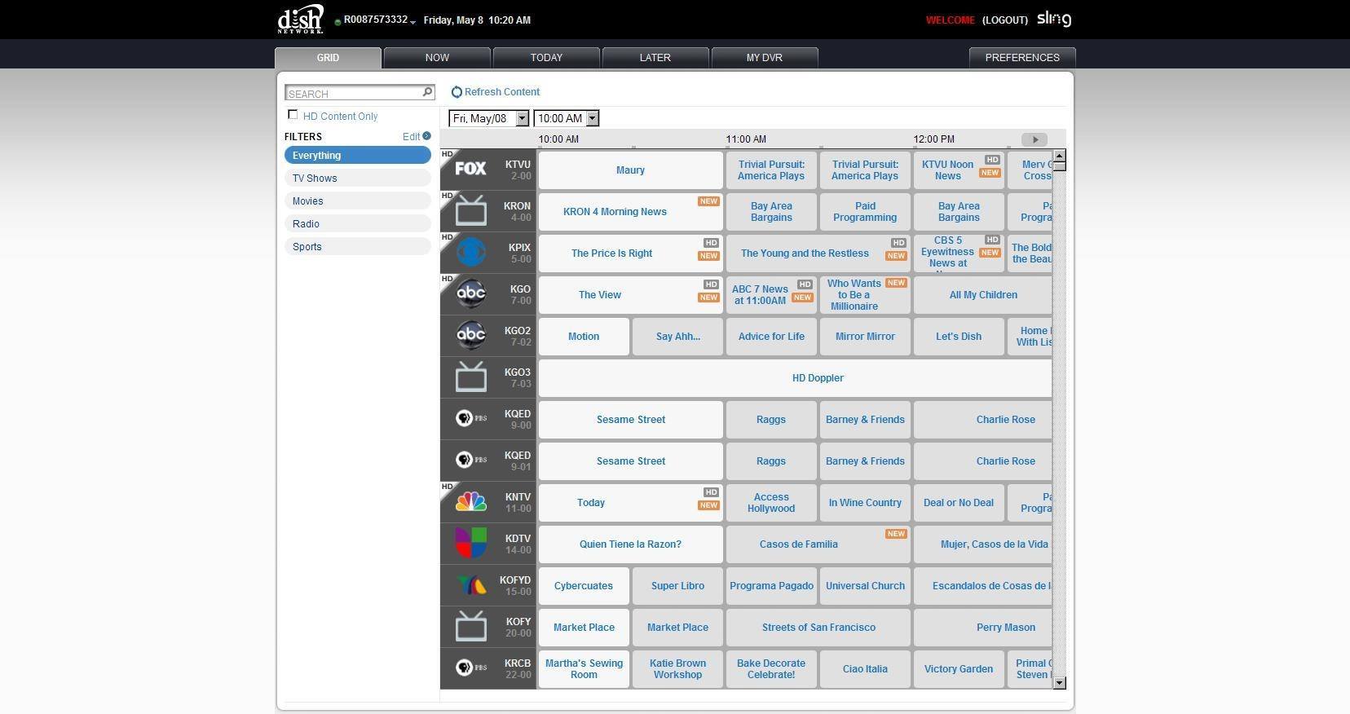Open the Today program on KNTV

tap(630, 503)
